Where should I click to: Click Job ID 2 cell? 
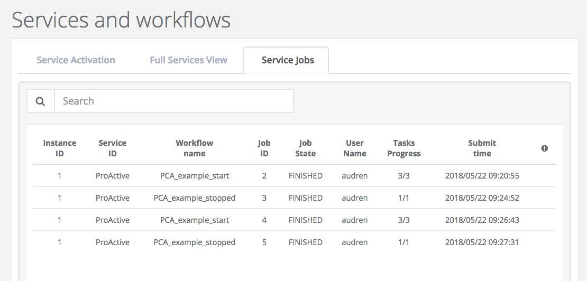[x=264, y=175]
